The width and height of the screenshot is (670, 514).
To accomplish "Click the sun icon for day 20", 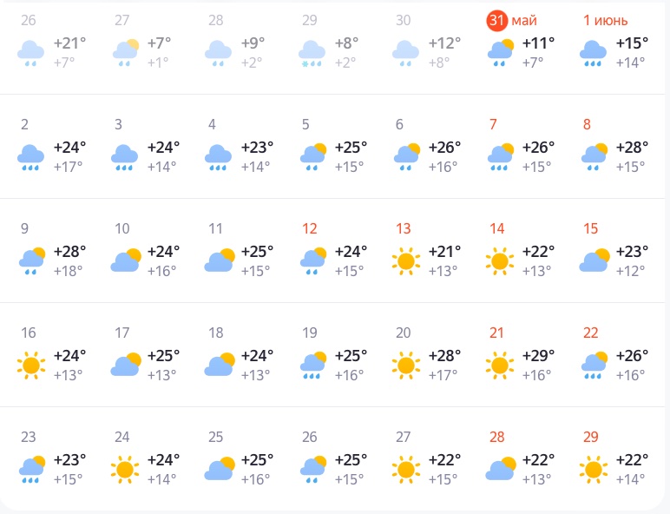I will 405,365.
